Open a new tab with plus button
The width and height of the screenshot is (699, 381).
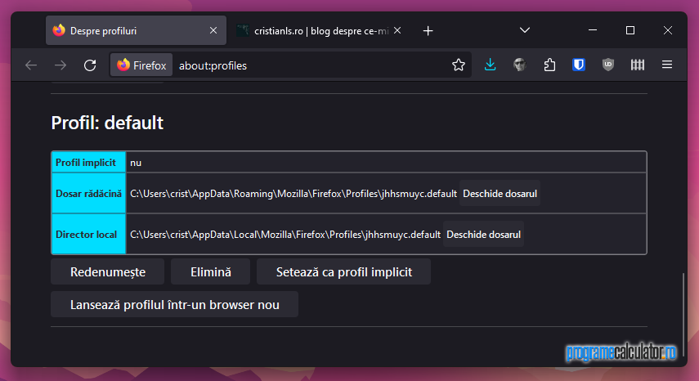[428, 31]
